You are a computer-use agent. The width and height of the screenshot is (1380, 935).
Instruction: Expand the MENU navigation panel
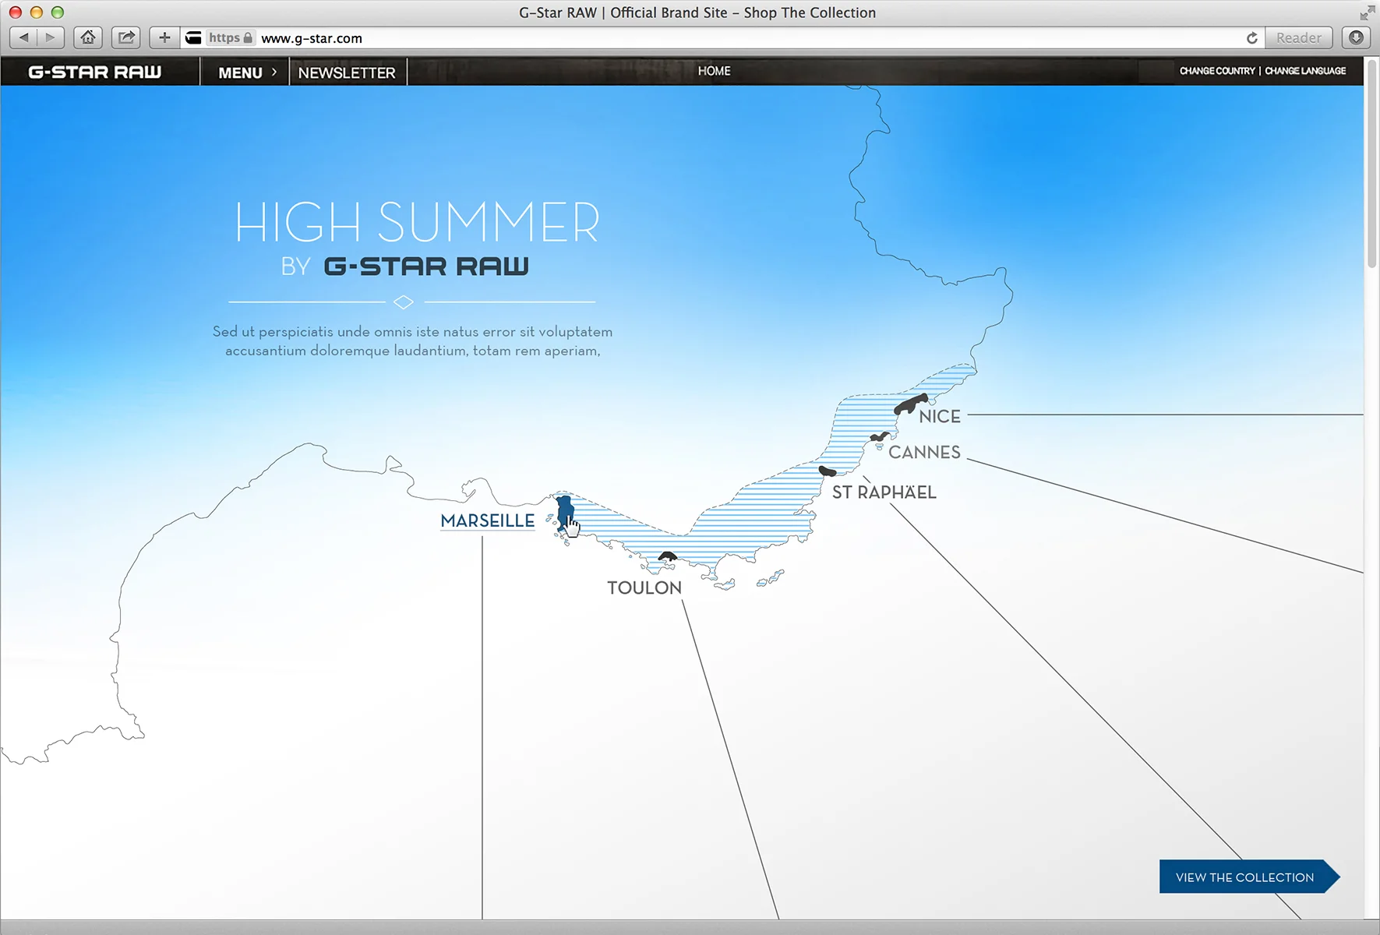(x=244, y=72)
